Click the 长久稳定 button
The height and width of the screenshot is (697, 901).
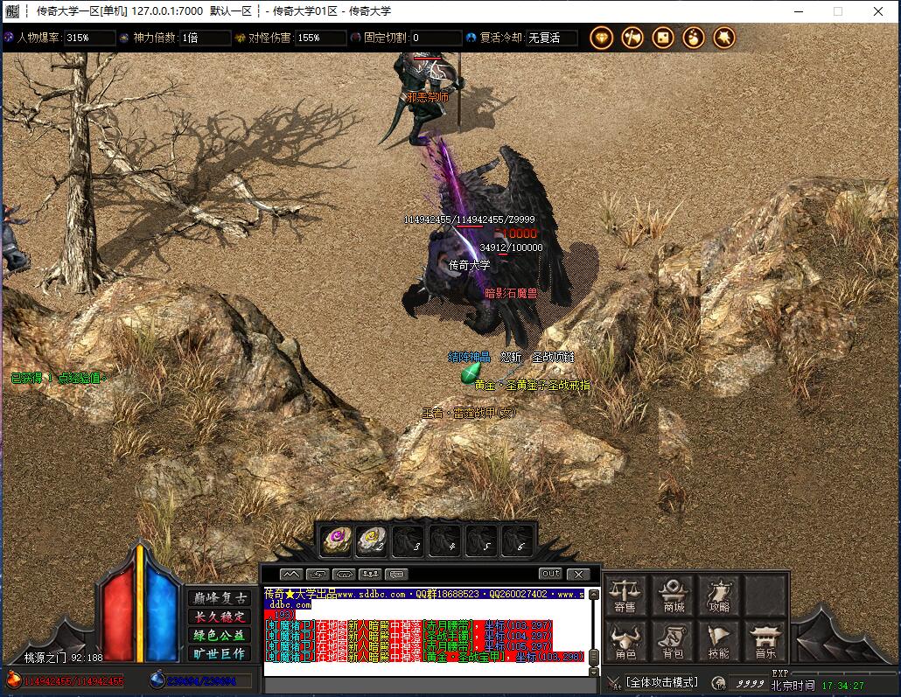coord(220,617)
